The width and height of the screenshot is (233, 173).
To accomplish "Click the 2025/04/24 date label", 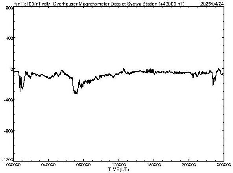I will [212, 4].
